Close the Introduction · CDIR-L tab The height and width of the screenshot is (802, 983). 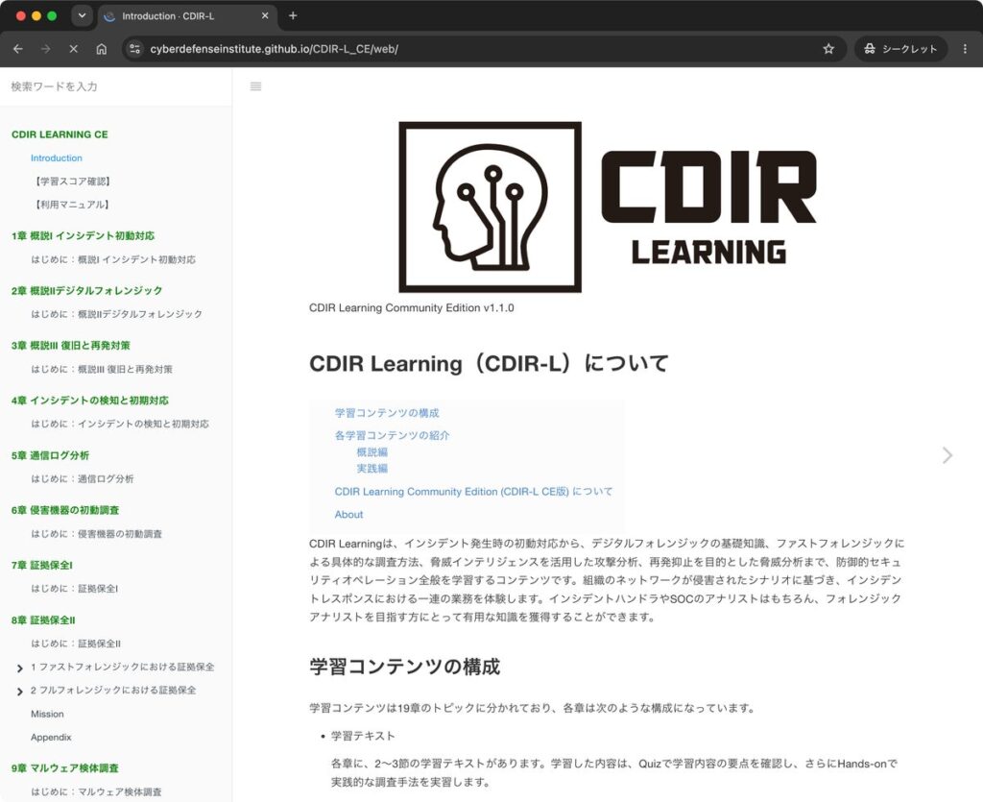pos(265,15)
